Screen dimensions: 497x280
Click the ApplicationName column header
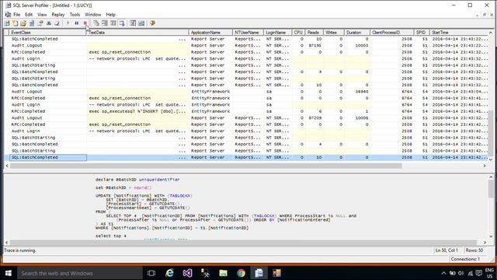point(210,33)
